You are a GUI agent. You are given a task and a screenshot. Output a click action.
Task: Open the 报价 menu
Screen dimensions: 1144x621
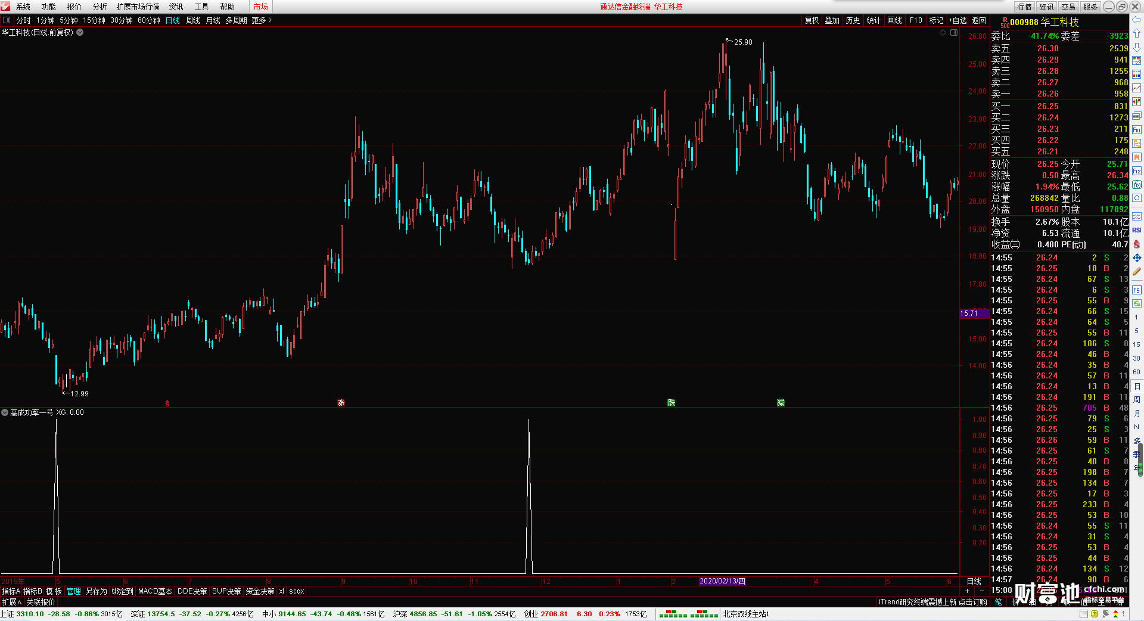click(74, 7)
